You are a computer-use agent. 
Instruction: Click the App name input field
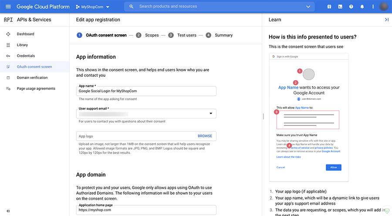click(x=146, y=91)
